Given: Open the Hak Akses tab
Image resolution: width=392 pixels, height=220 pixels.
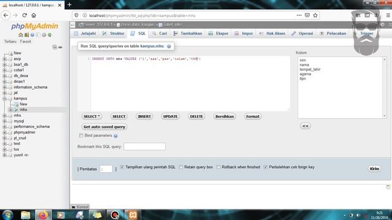Looking at the screenshot, I should coord(273,34).
